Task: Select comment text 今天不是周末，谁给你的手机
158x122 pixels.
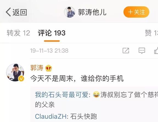Action: click(x=77, y=78)
